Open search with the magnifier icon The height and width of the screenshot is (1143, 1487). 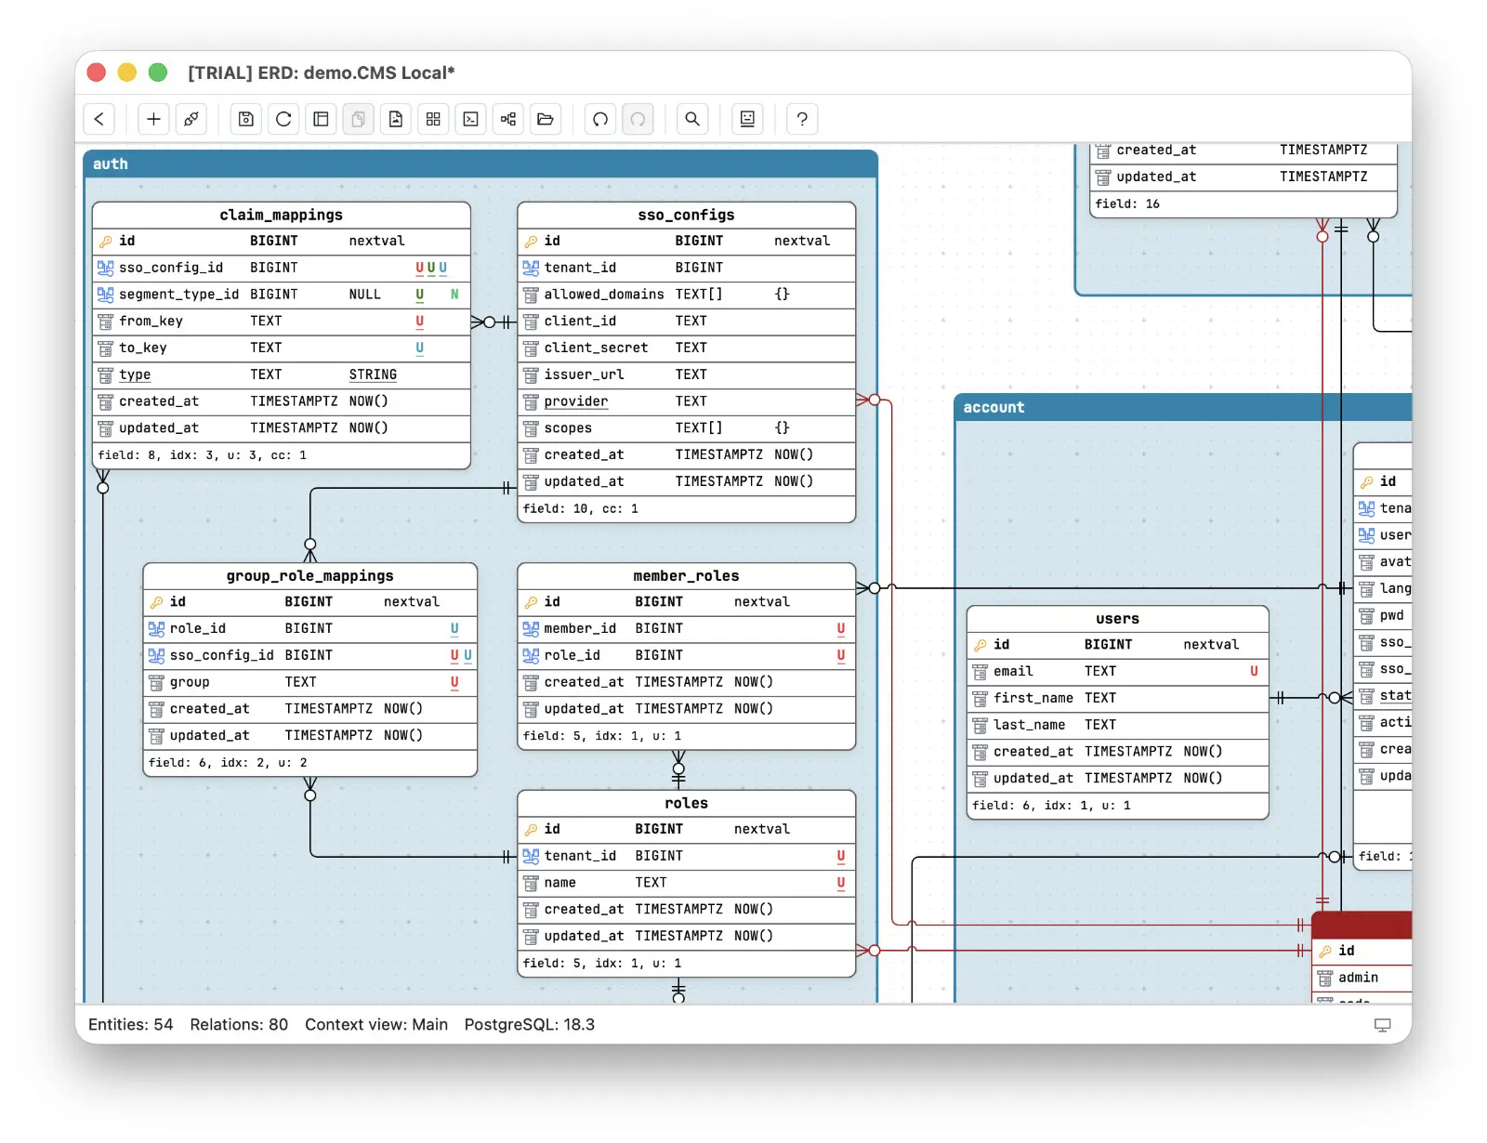pyautogui.click(x=692, y=119)
